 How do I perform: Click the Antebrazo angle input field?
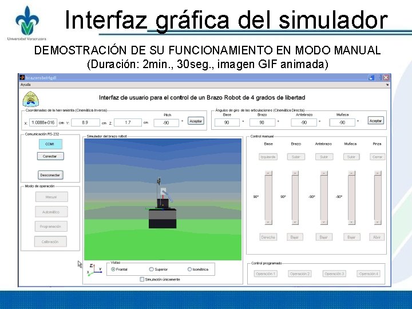304,122
